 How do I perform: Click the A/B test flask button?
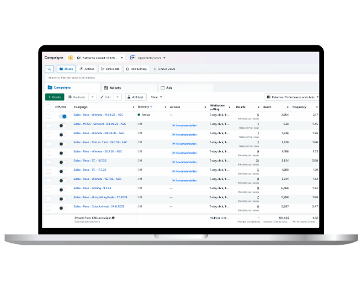point(136,97)
